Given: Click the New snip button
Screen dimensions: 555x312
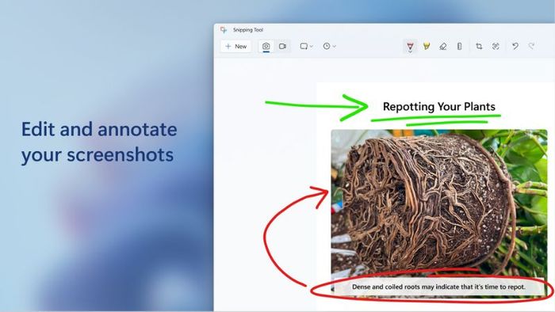Looking at the screenshot, I should click(x=236, y=46).
